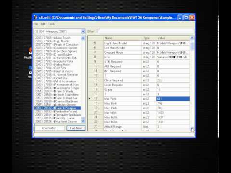Click the Value column header
The width and height of the screenshot is (231, 173).
click(173, 38)
